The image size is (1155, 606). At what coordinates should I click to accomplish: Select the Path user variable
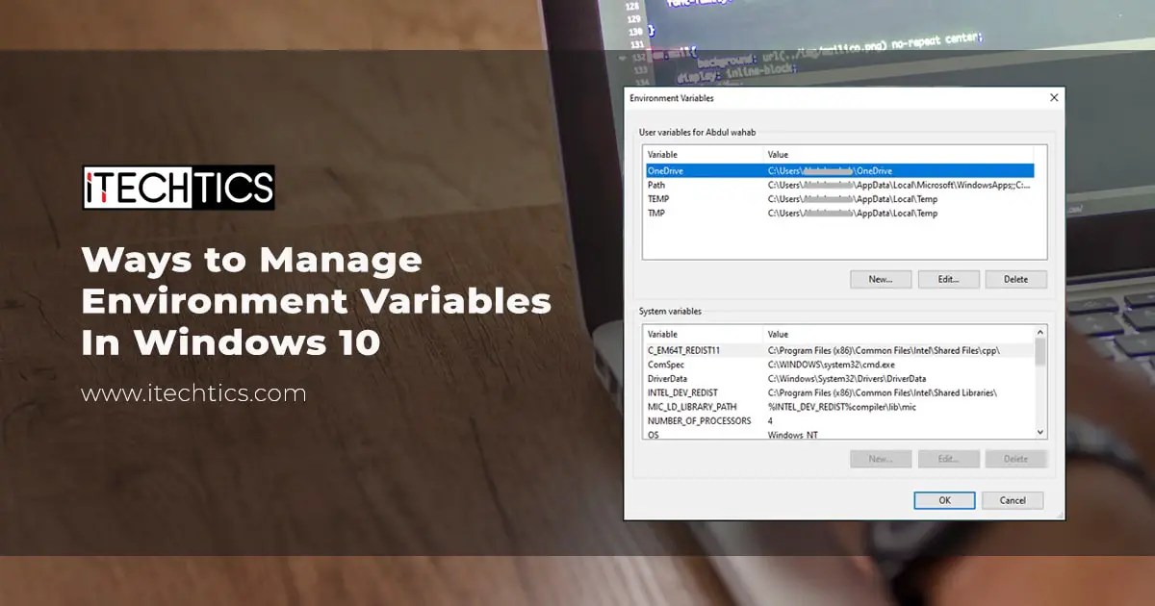(x=722, y=184)
